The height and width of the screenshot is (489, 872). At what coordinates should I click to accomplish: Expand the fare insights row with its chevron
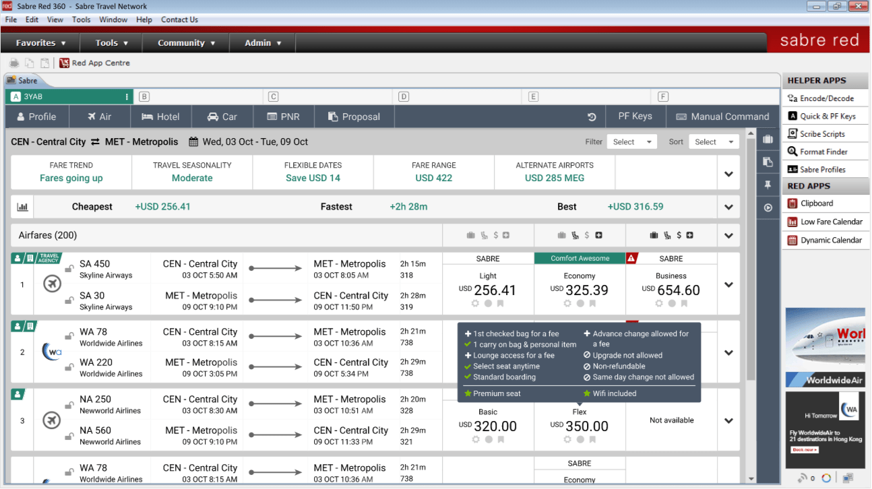click(x=728, y=174)
